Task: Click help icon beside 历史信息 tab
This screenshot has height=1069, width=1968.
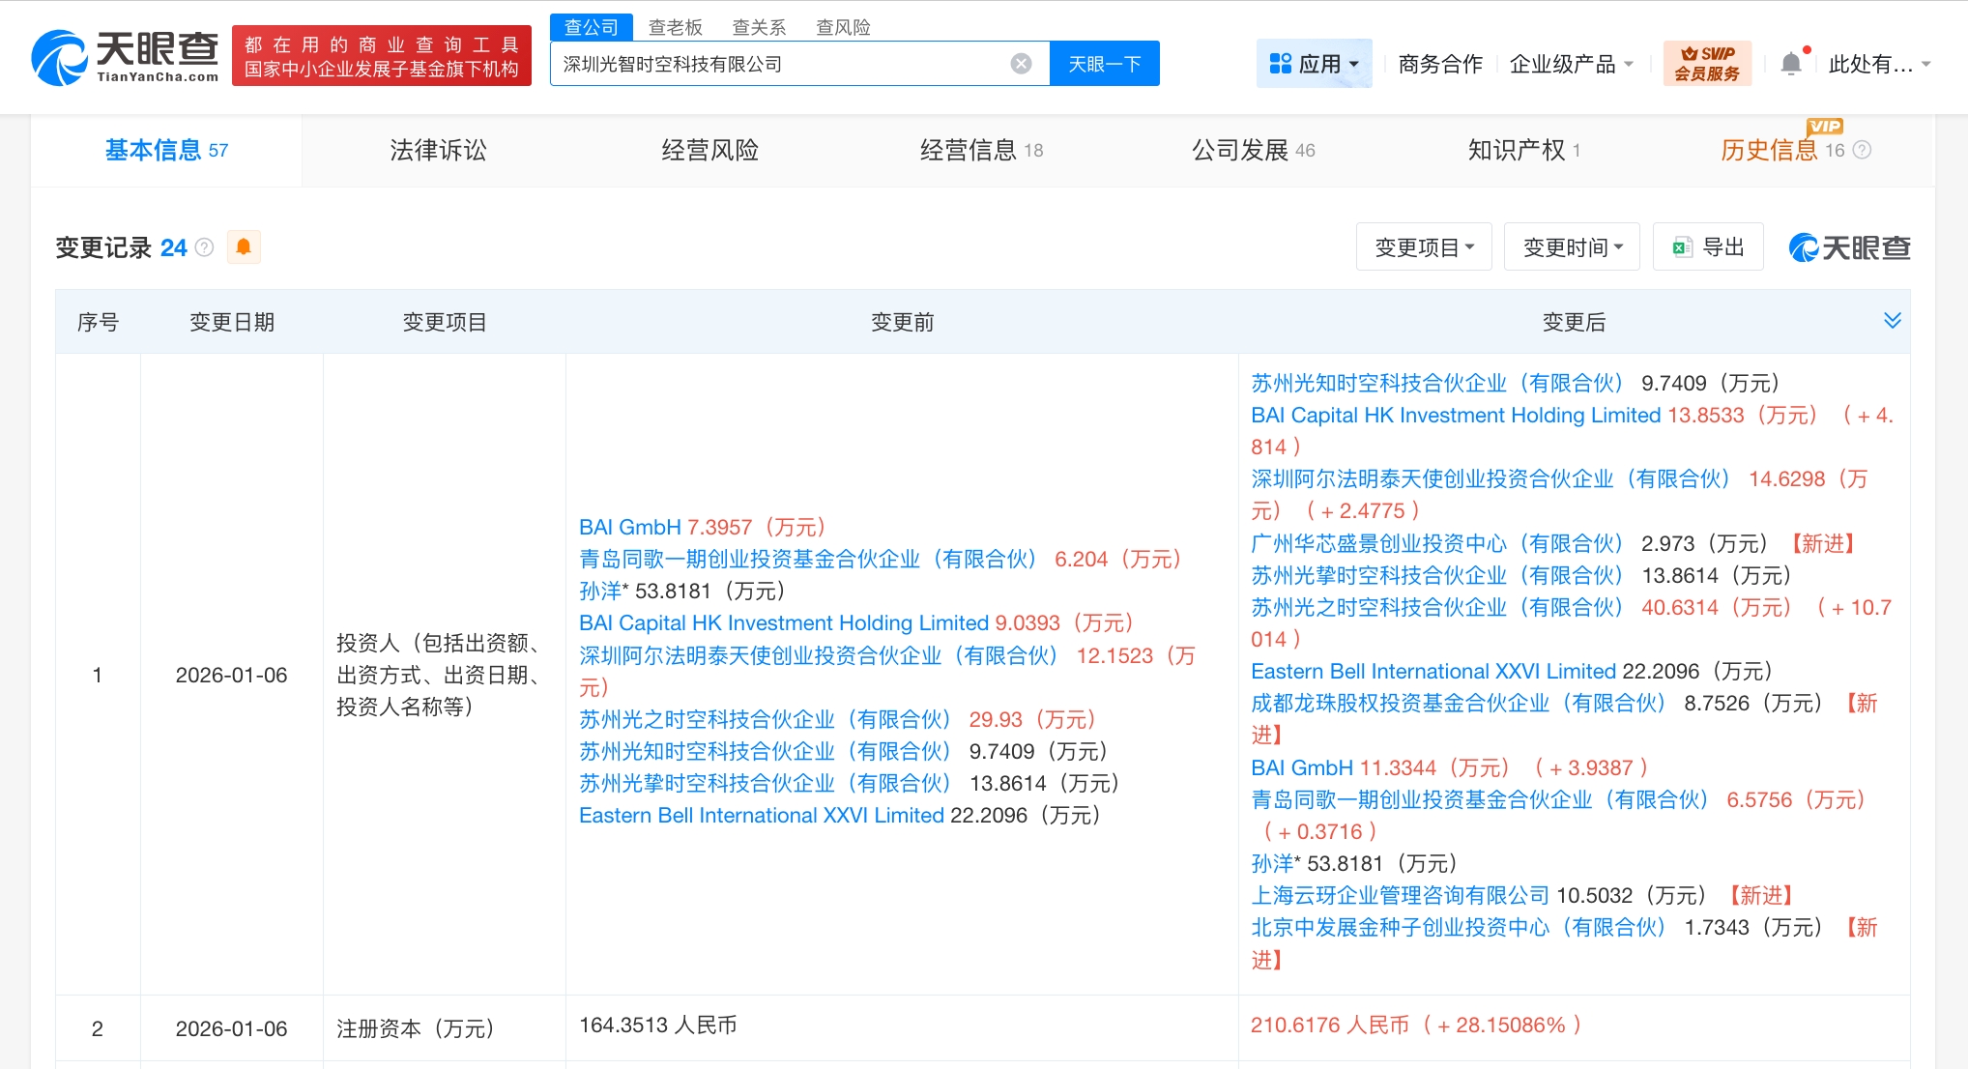Action: point(1862,150)
